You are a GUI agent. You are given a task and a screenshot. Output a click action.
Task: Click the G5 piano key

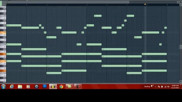3,28
